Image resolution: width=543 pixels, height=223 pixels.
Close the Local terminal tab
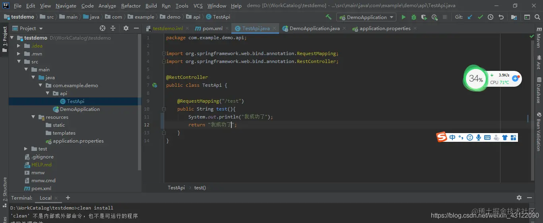[56, 198]
